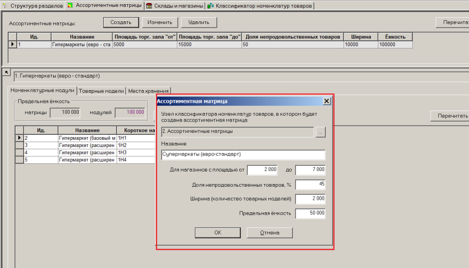This screenshot has width=469, height=268.
Task: Click the Предельная ёмкость field with 50 000
Action: pyautogui.click(x=310, y=214)
